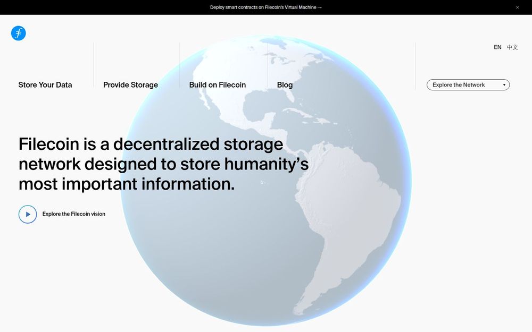Play the Explore the Filecoin vision video

click(28, 214)
